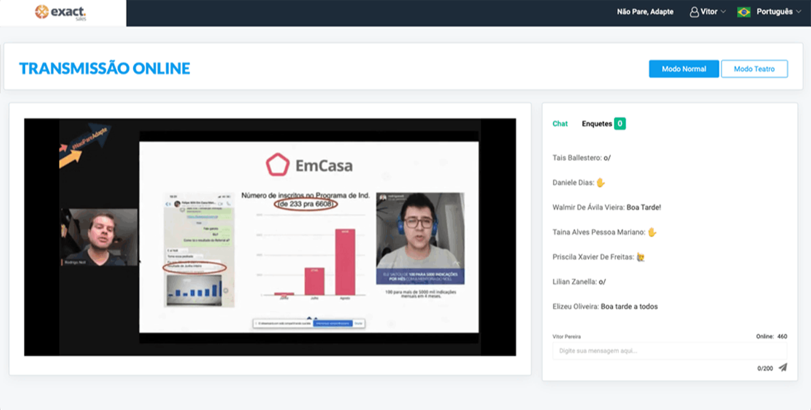The width and height of the screenshot is (811, 410).
Task: Switch to Modo Normal view
Action: (x=684, y=69)
